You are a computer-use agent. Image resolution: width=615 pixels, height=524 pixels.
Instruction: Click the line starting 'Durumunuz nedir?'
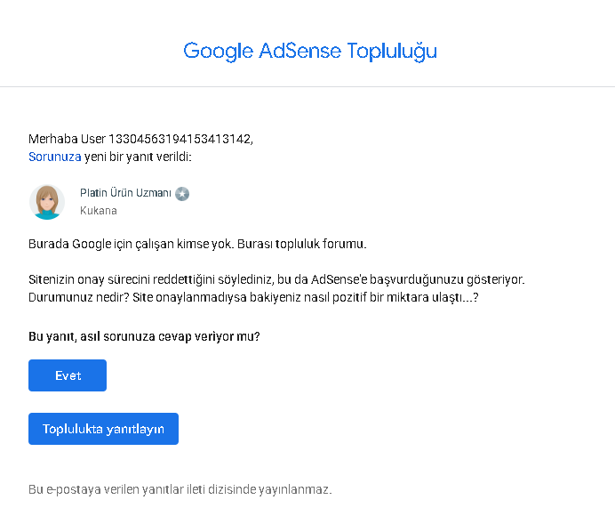(x=253, y=297)
